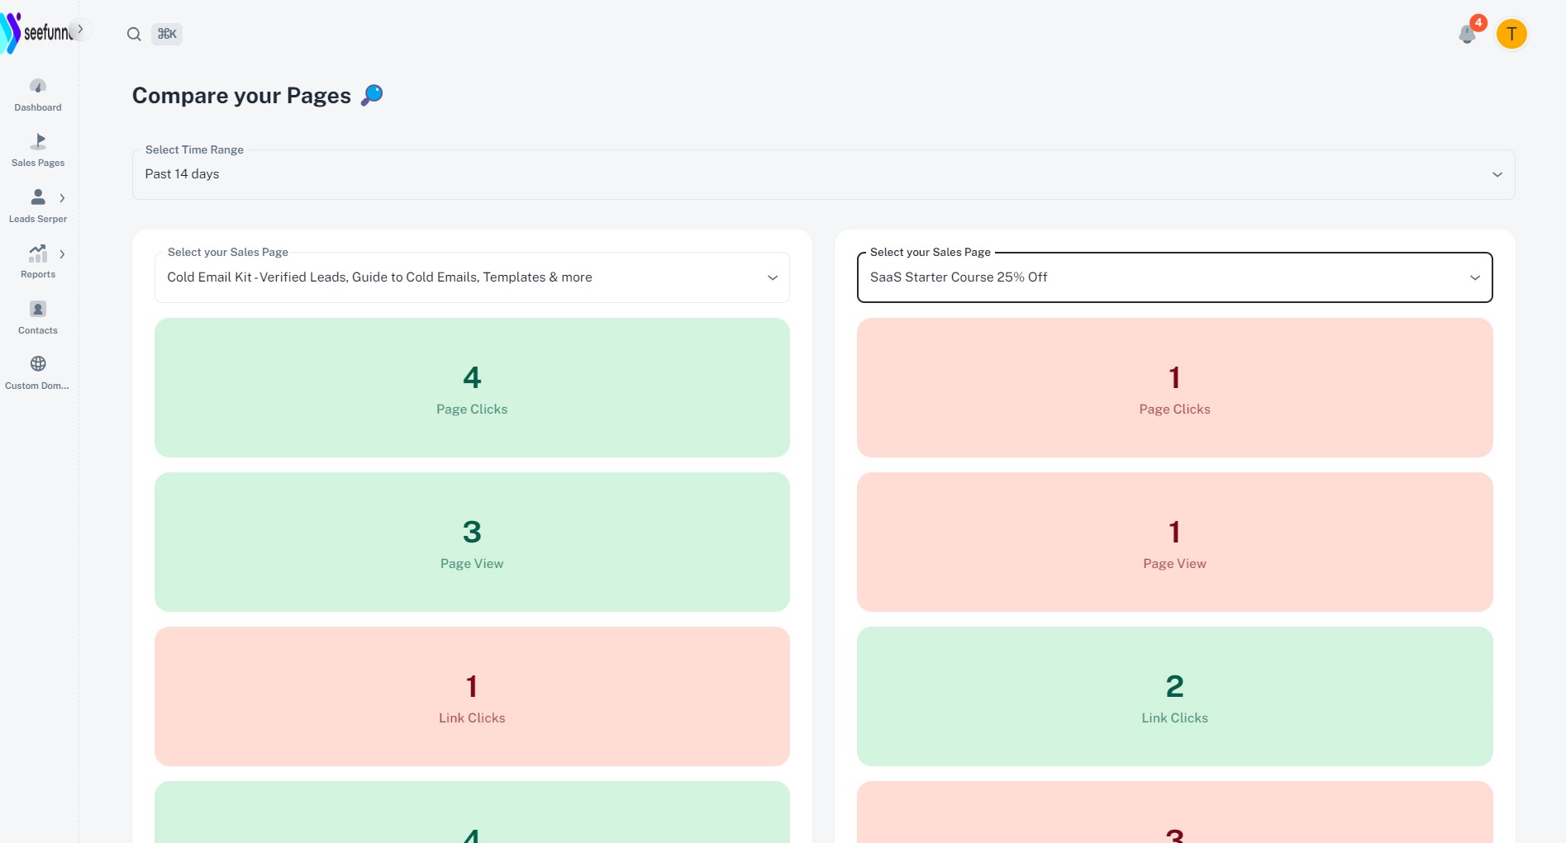Click the green Page Clicks card showing 4
The width and height of the screenshot is (1566, 843).
(x=472, y=387)
